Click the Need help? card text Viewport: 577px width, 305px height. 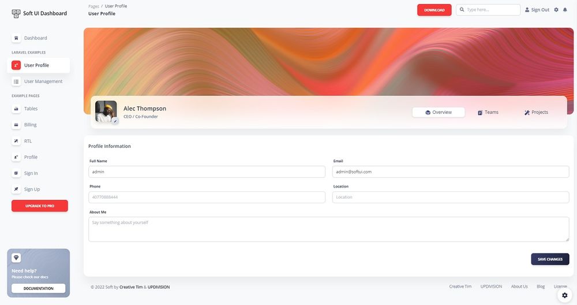tap(24, 271)
